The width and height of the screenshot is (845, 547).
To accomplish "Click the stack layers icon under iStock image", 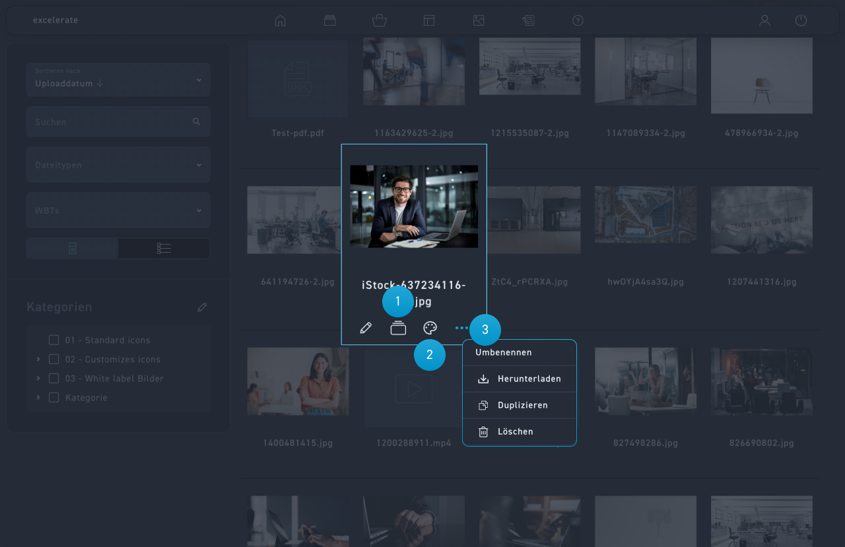I will pyautogui.click(x=398, y=328).
